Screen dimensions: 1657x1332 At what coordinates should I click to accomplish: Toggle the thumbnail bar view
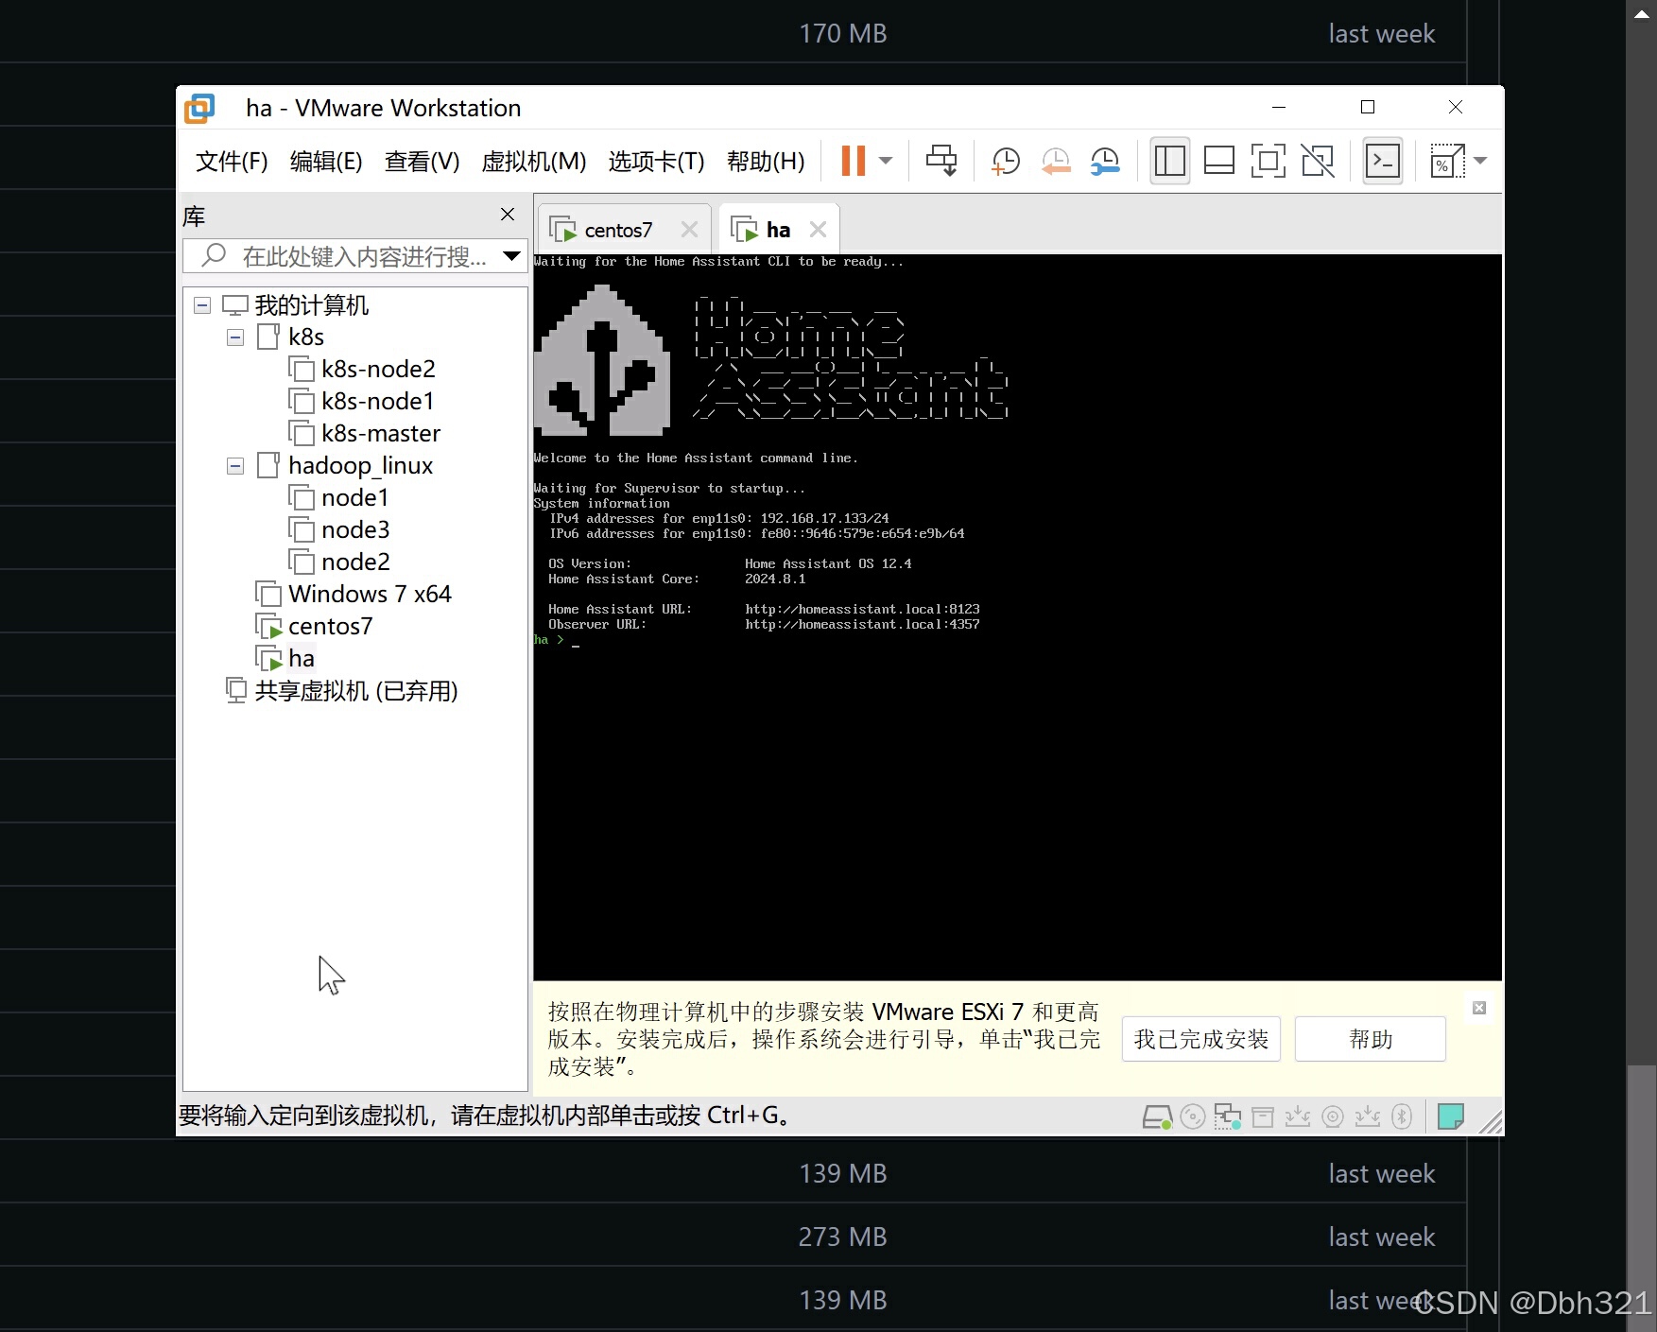coord(1218,161)
